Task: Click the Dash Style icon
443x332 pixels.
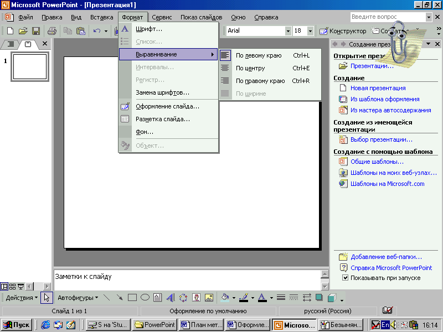Action: click(x=294, y=298)
